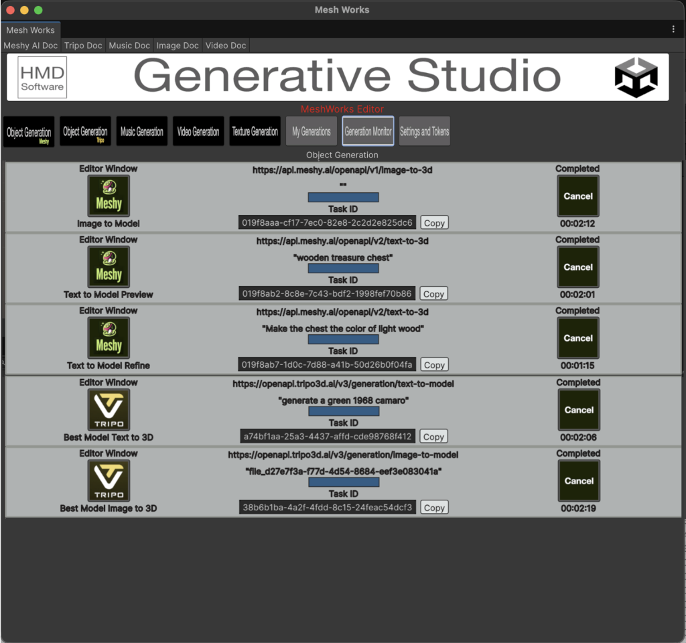This screenshot has height=643, width=686.
Task: Copy task ID a74bf1aa-25a3-4437-affd-cde98768f412
Action: (433, 437)
